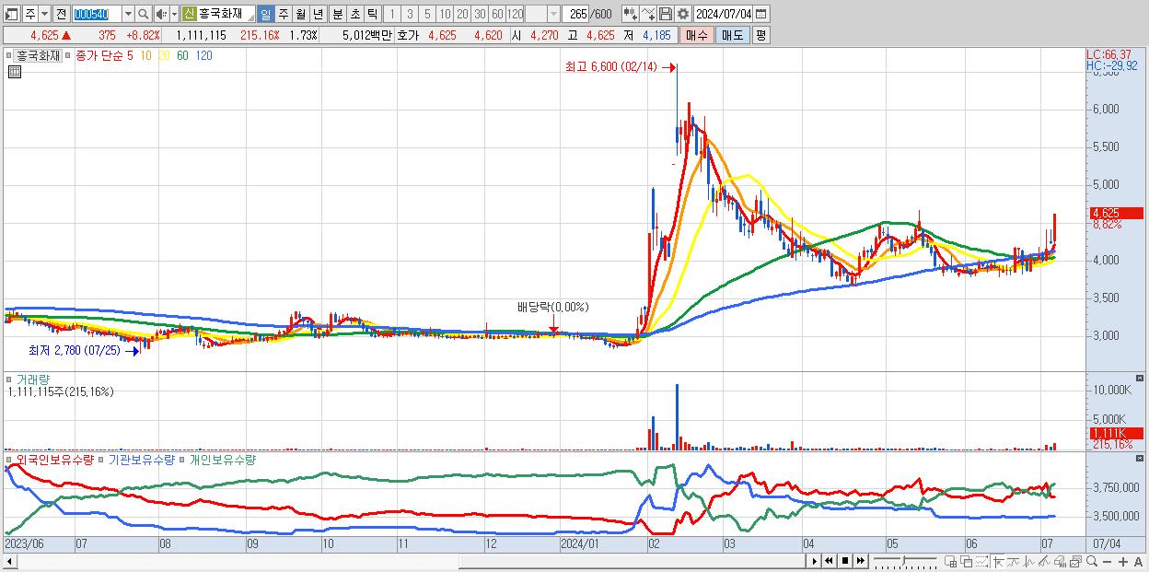Click the plus zoom-in icon
Viewport: 1149px width, 572px height.
[x=1123, y=561]
